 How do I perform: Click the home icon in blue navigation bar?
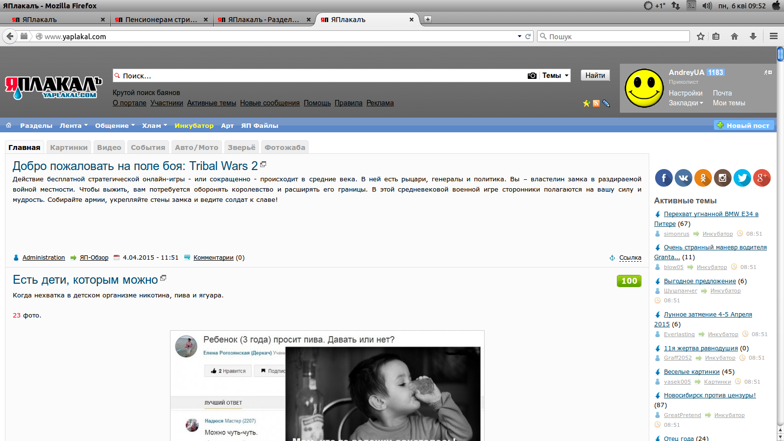8,125
